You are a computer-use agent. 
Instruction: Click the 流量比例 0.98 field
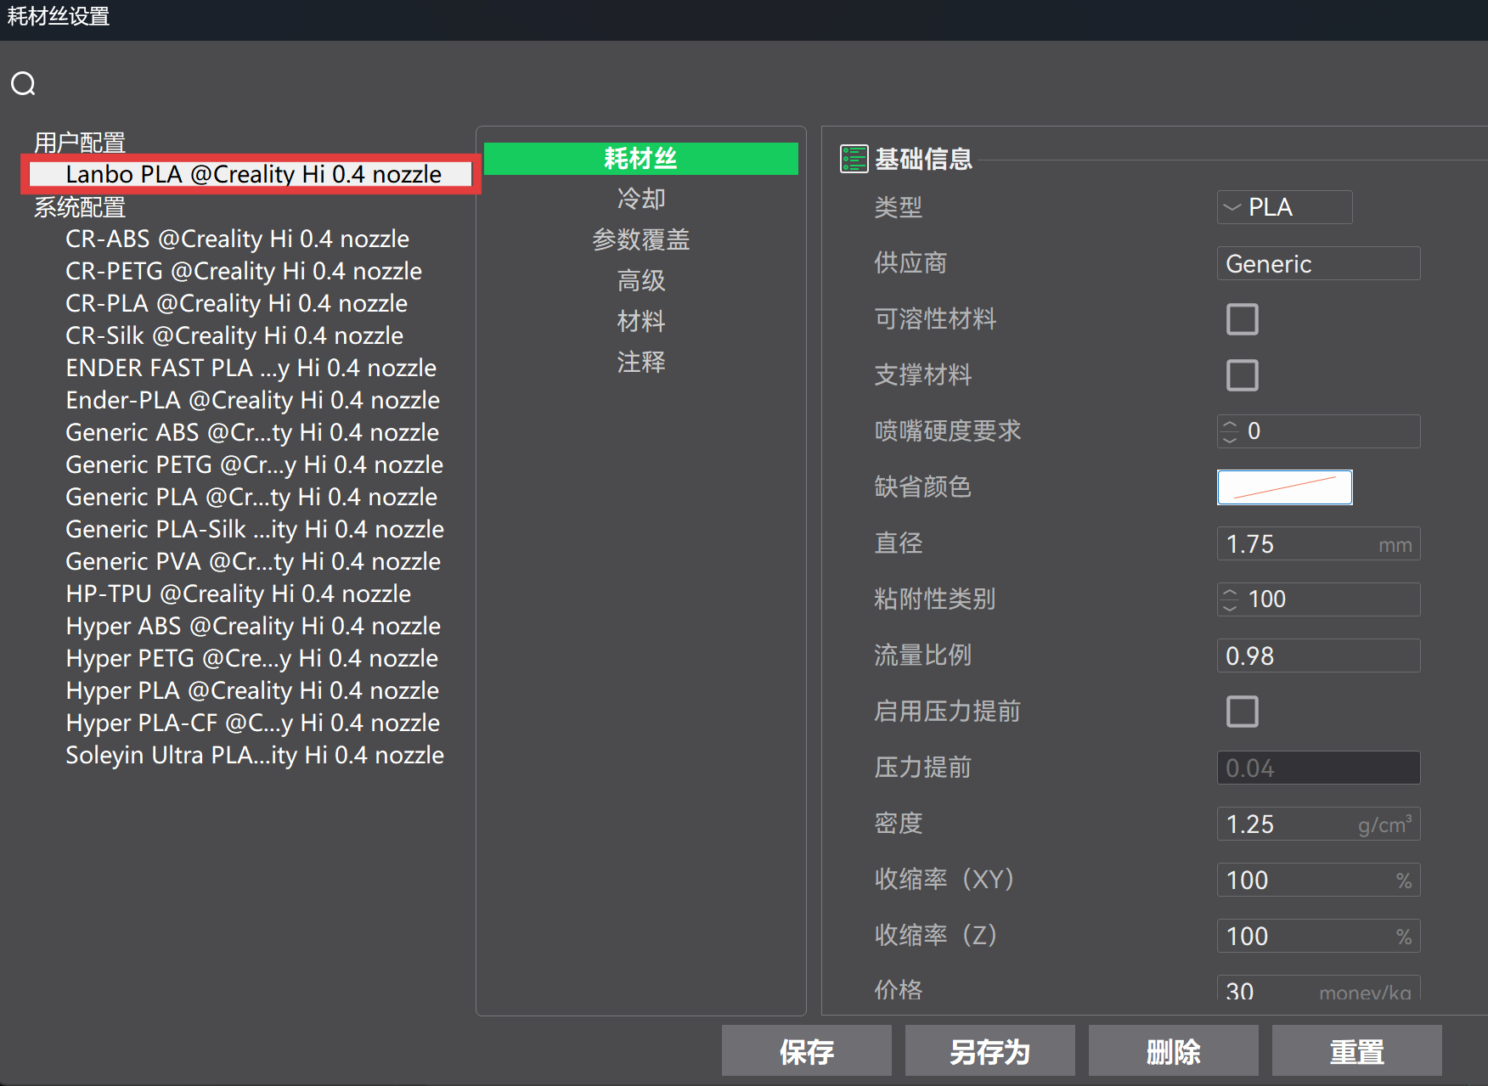pos(1318,656)
